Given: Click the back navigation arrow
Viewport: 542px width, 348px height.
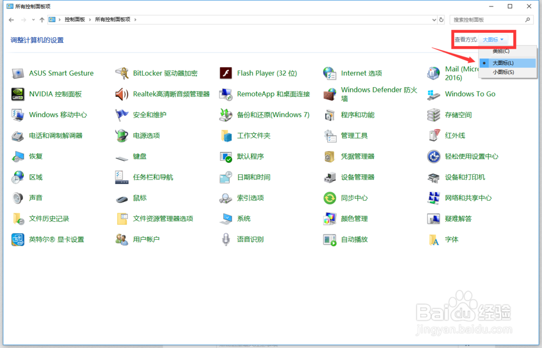Looking at the screenshot, I should click(x=10, y=19).
